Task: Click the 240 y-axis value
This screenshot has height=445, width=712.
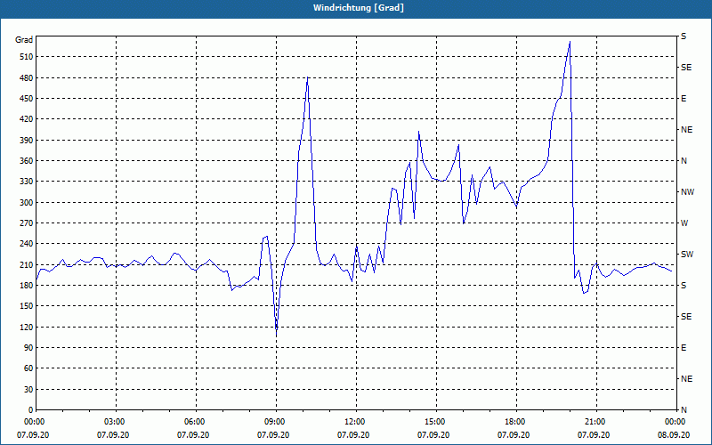Action: coord(27,244)
